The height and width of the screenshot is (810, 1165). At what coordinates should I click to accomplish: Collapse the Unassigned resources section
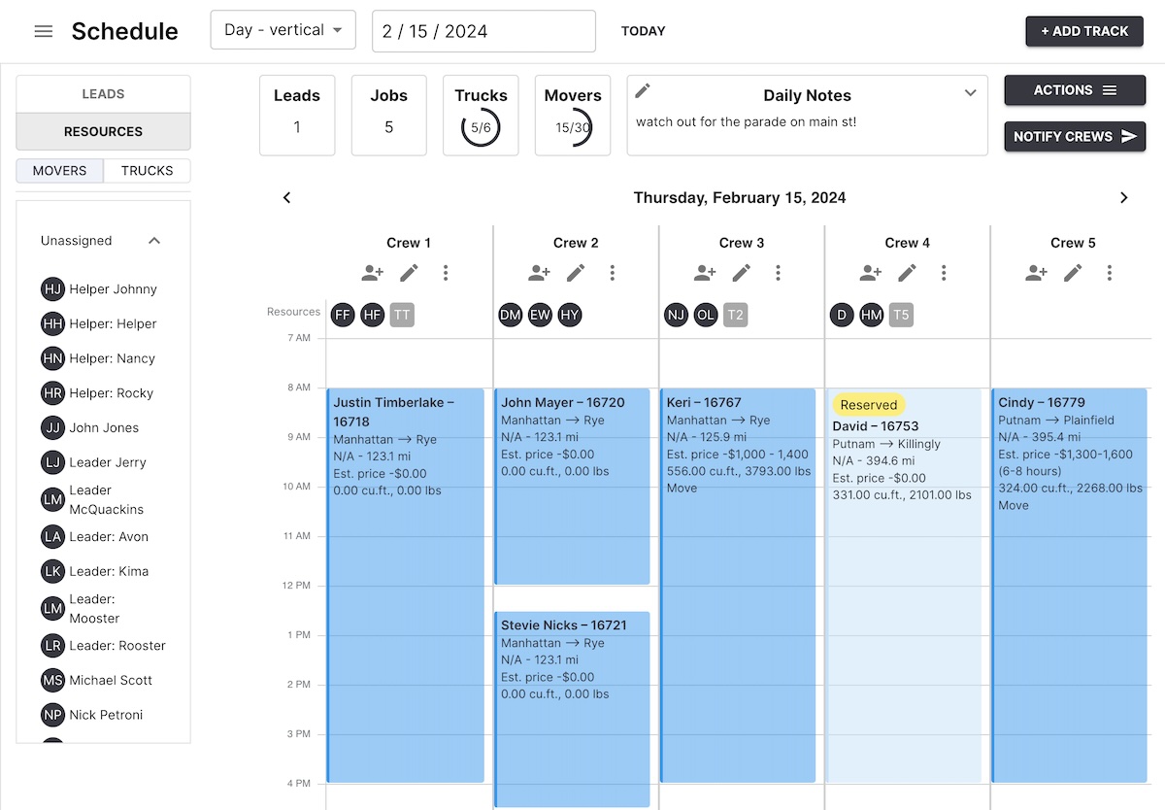point(153,240)
